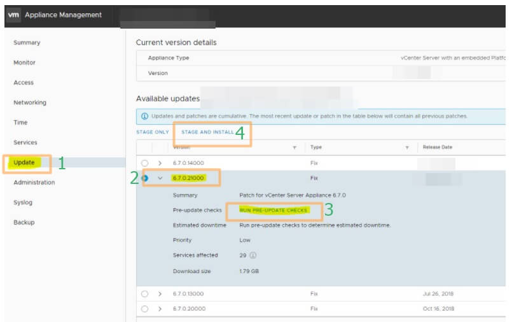Screen dimensions: 519x322
Task: Select radio button for version 6.7.0.20000
Action: point(145,309)
